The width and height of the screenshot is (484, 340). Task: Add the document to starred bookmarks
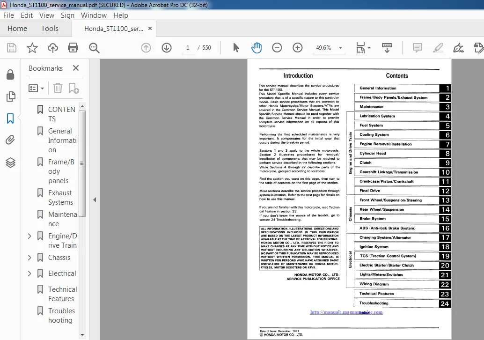pyautogui.click(x=32, y=48)
